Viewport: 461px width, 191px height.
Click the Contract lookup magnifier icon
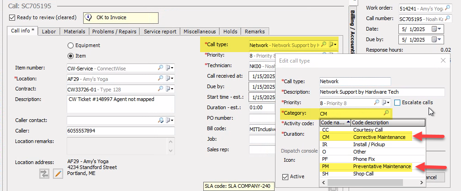(160, 89)
